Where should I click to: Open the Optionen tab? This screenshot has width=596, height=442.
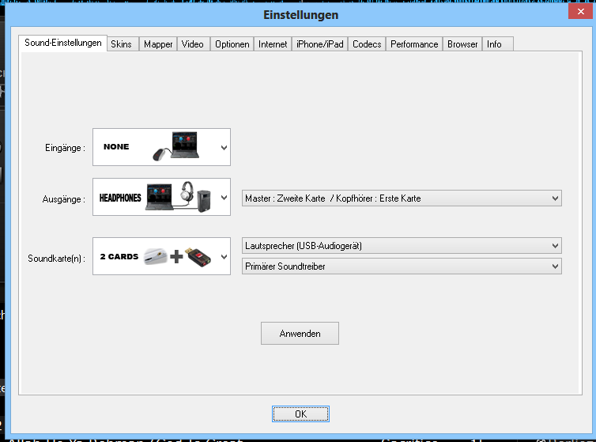tap(232, 44)
